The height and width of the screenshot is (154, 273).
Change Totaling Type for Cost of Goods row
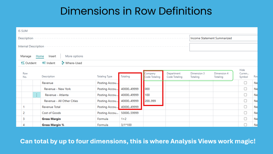coord(107,113)
